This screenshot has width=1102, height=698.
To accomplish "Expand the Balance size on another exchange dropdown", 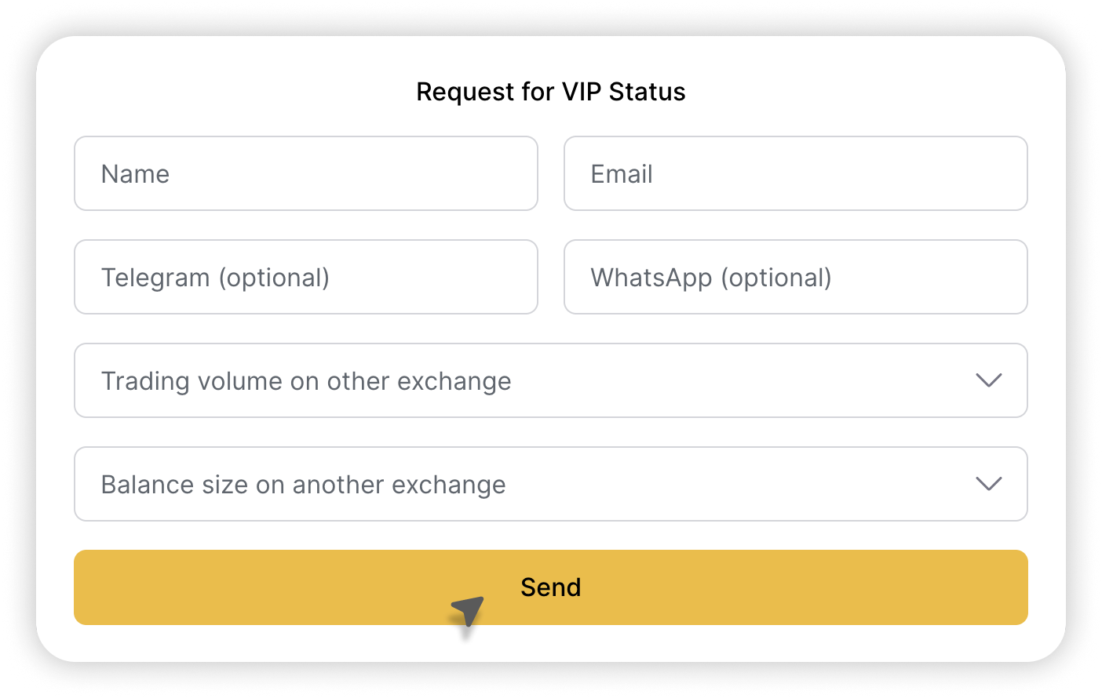I will tap(549, 484).
